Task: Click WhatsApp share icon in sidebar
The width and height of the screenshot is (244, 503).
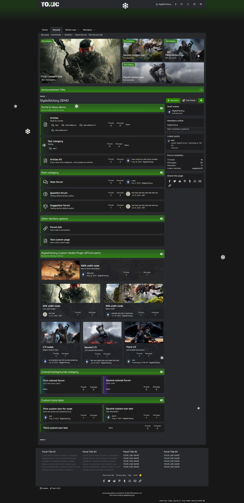Action: click(195, 181)
